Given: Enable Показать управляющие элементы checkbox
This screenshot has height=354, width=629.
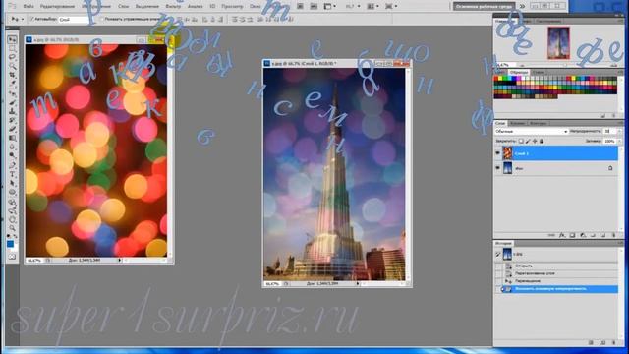Looking at the screenshot, I should [x=101, y=19].
